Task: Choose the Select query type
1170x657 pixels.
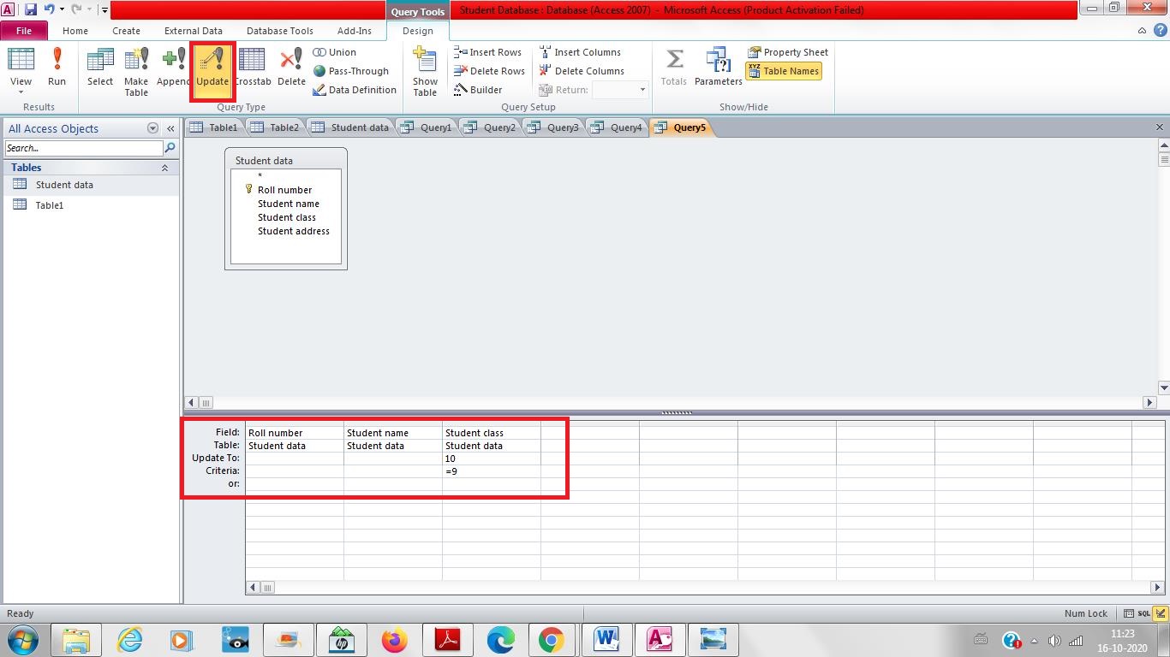Action: click(100, 68)
